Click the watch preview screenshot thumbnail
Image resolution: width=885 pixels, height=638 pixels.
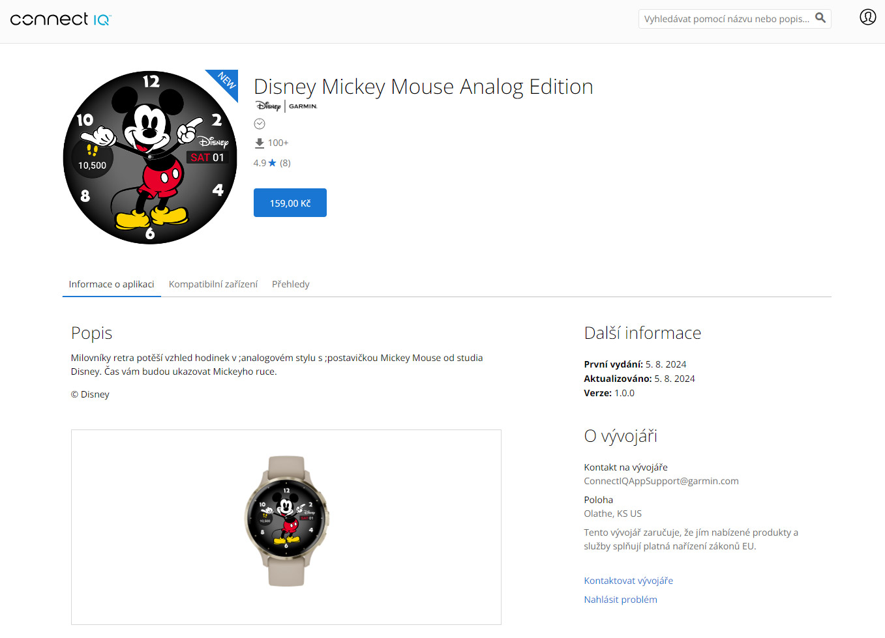point(286,527)
